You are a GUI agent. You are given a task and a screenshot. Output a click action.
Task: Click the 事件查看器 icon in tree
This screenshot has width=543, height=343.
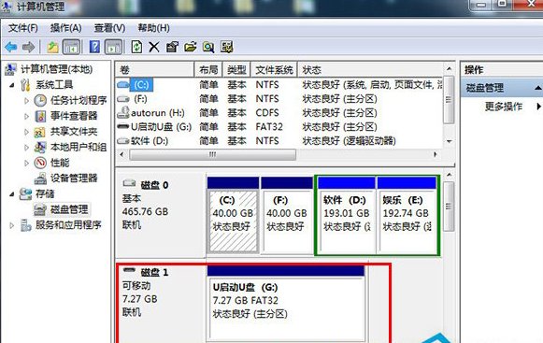40,116
